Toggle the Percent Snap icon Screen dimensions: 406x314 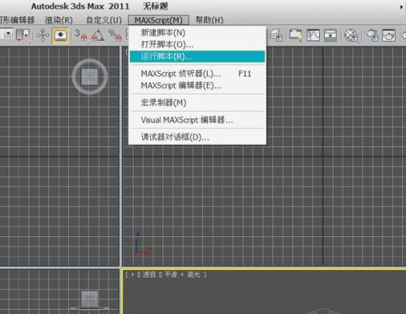114,35
